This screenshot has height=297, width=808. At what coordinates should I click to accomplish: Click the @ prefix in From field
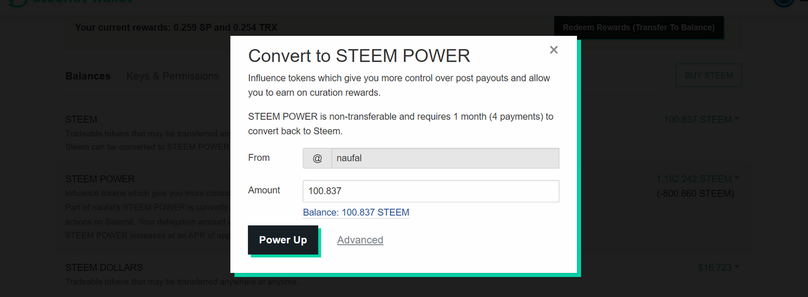(x=318, y=158)
